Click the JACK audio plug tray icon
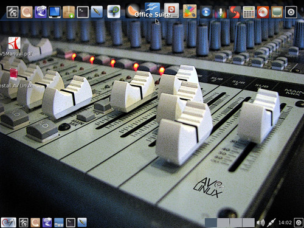Viewport: 304px width, 228px height. (271, 223)
